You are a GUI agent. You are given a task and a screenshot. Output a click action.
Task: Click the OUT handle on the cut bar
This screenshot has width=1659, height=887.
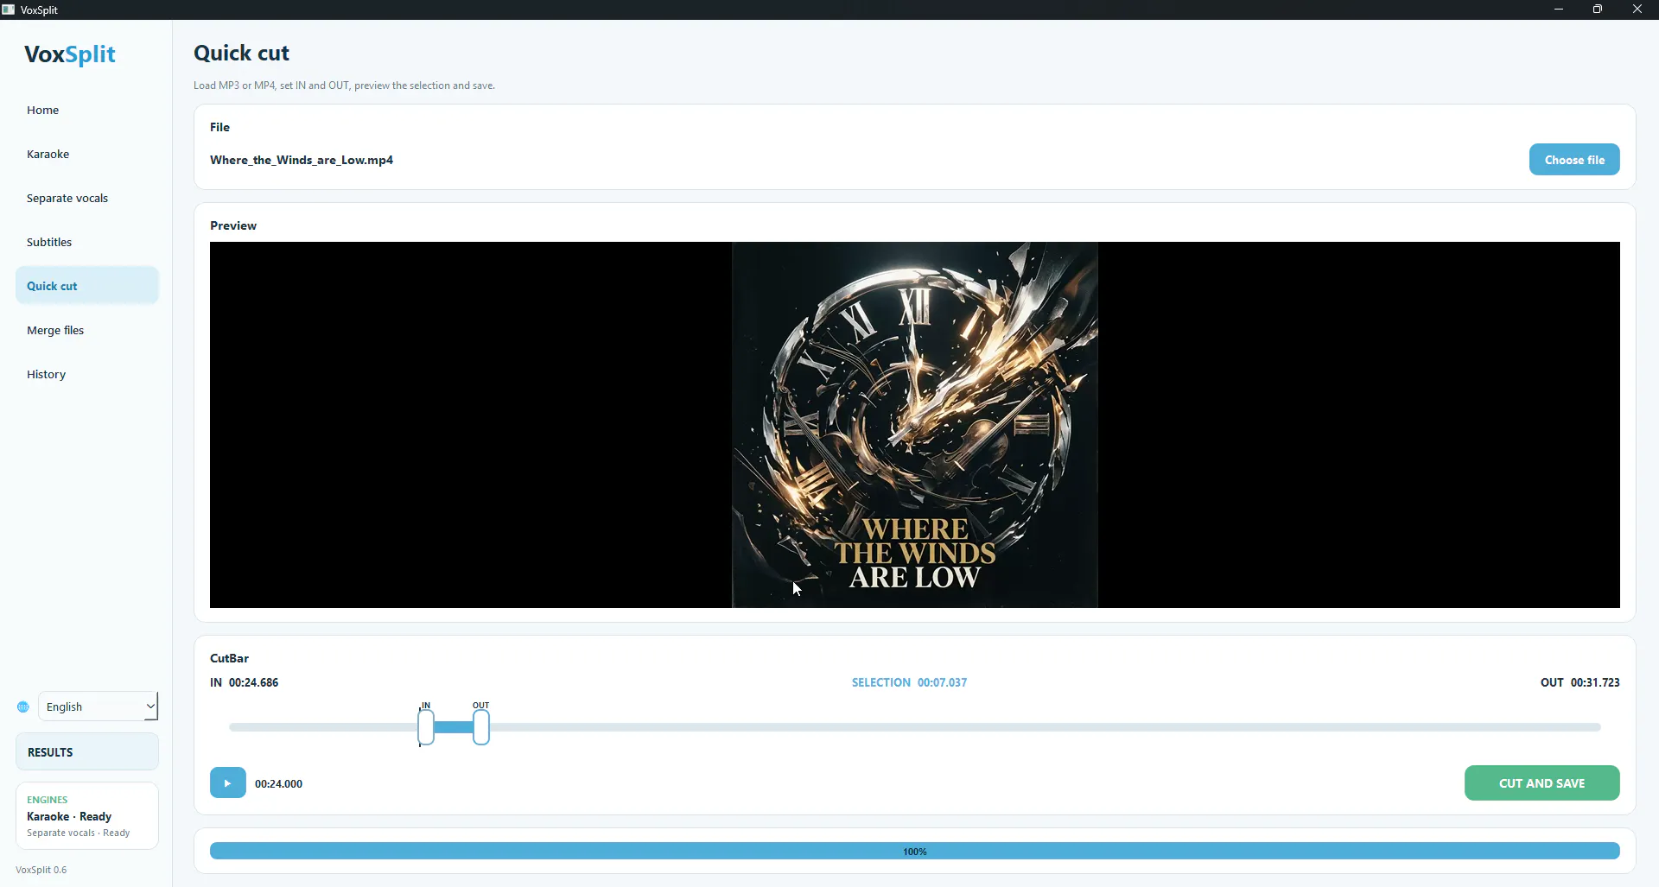click(481, 727)
